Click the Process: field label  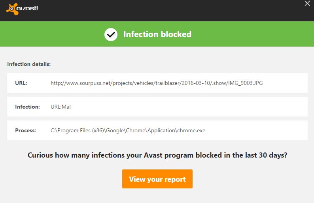26,130
